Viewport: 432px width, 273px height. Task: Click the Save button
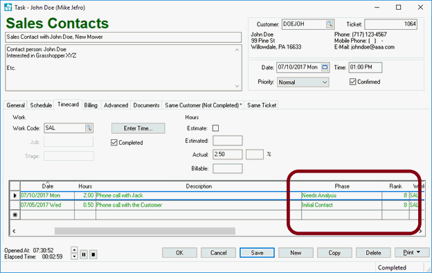coord(257,253)
